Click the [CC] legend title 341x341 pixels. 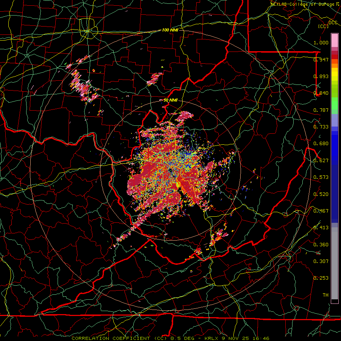(x=324, y=26)
